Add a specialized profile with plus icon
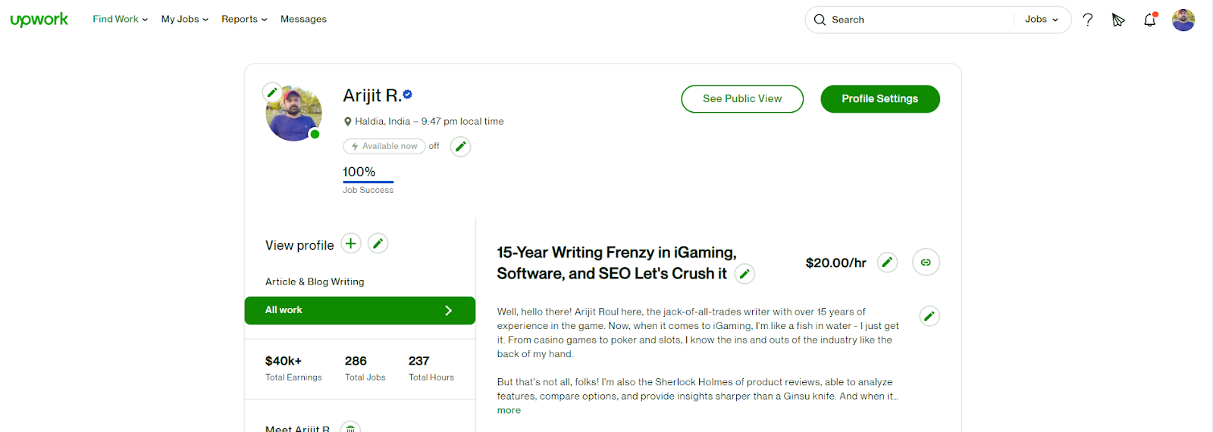 click(x=351, y=244)
